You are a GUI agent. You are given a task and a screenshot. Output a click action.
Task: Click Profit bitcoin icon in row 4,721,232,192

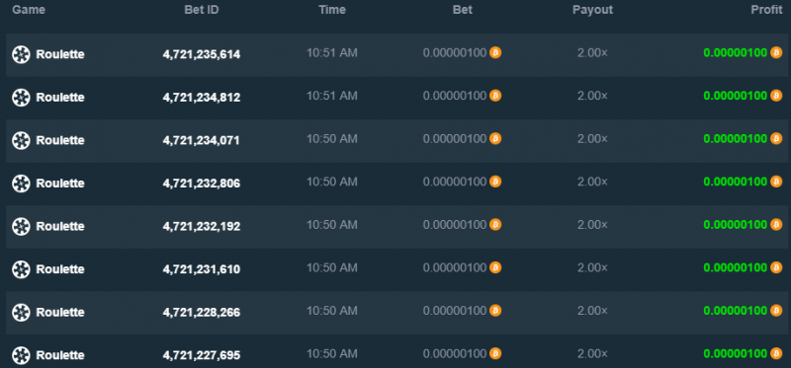pyautogui.click(x=776, y=224)
